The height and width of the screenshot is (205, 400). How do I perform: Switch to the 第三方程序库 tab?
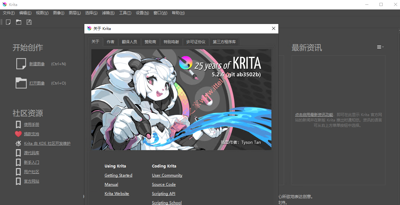(224, 42)
